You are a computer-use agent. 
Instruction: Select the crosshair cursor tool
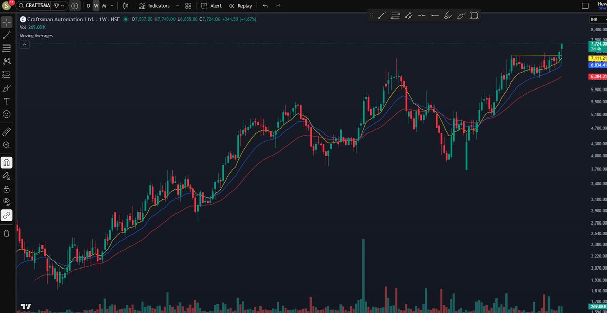[6, 22]
